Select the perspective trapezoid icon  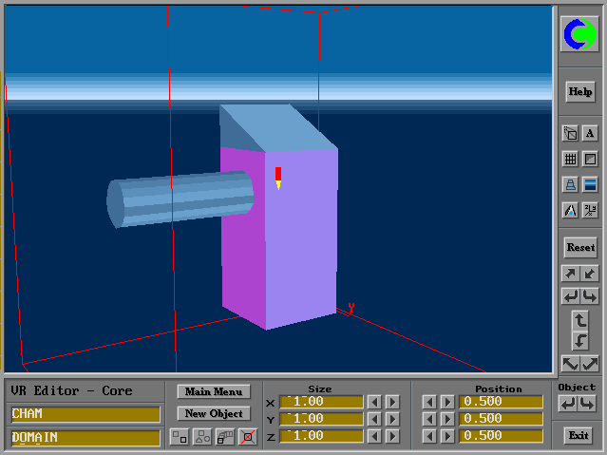(570, 185)
